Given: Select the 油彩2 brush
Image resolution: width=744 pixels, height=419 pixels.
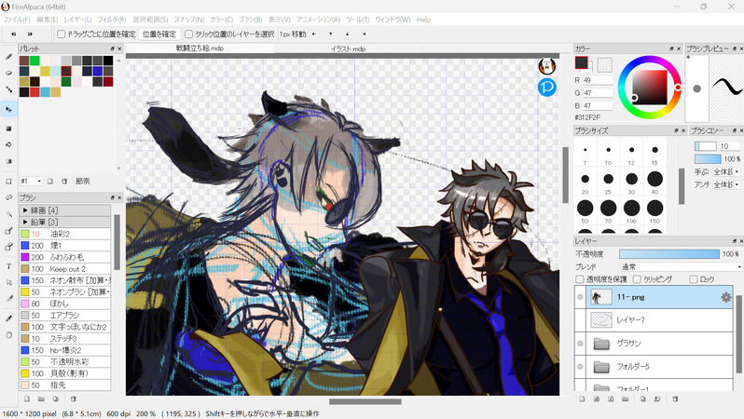Looking at the screenshot, I should coord(65,234).
